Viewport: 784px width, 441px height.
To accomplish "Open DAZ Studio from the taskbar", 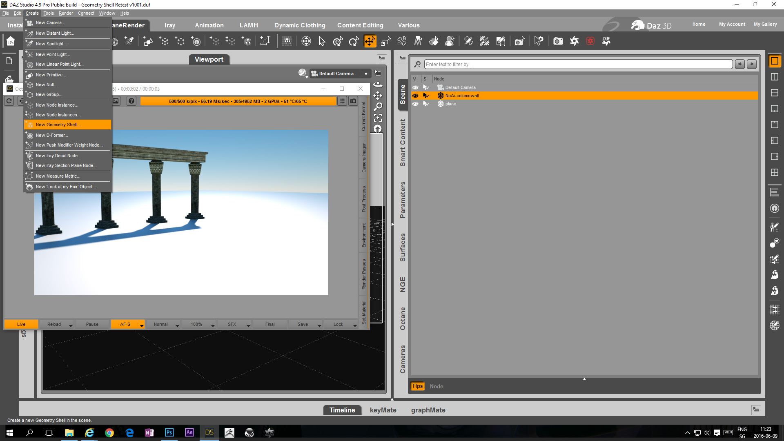I will tap(209, 432).
